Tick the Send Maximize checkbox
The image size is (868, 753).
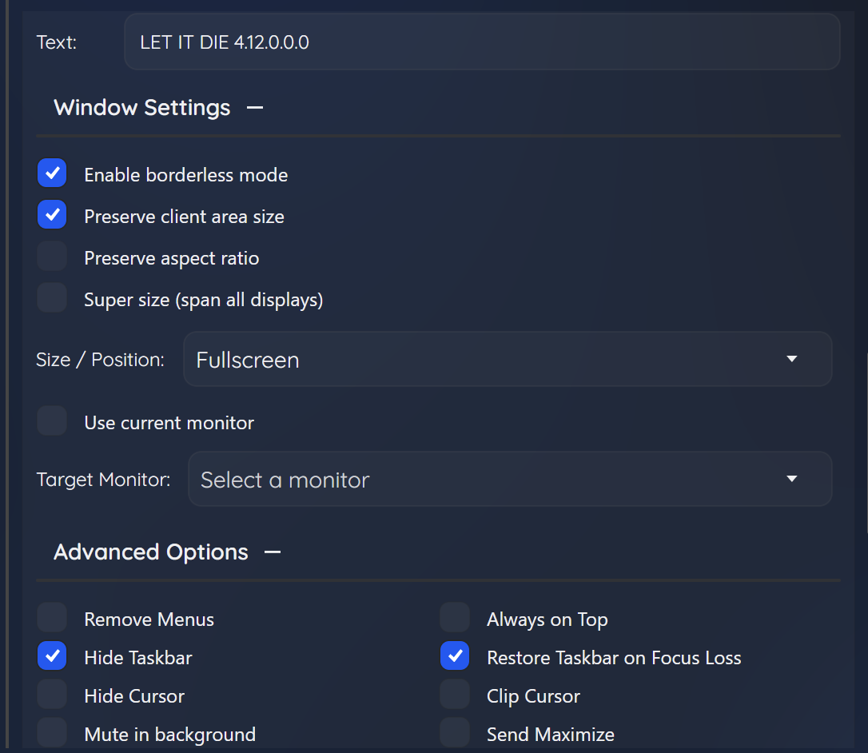pos(455,733)
